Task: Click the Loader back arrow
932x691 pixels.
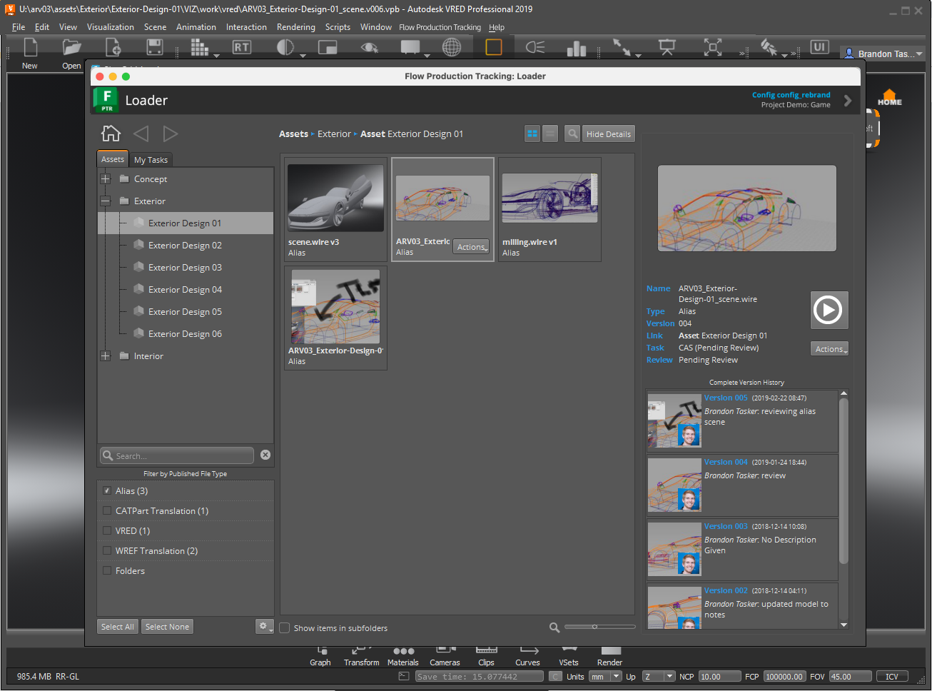Action: [141, 133]
